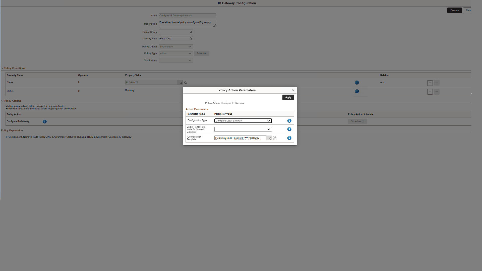Search Security Role lookup icon
The image size is (482, 271).
click(x=191, y=39)
